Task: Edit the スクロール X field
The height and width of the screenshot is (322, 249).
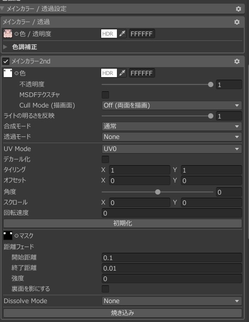Action: [139, 202]
